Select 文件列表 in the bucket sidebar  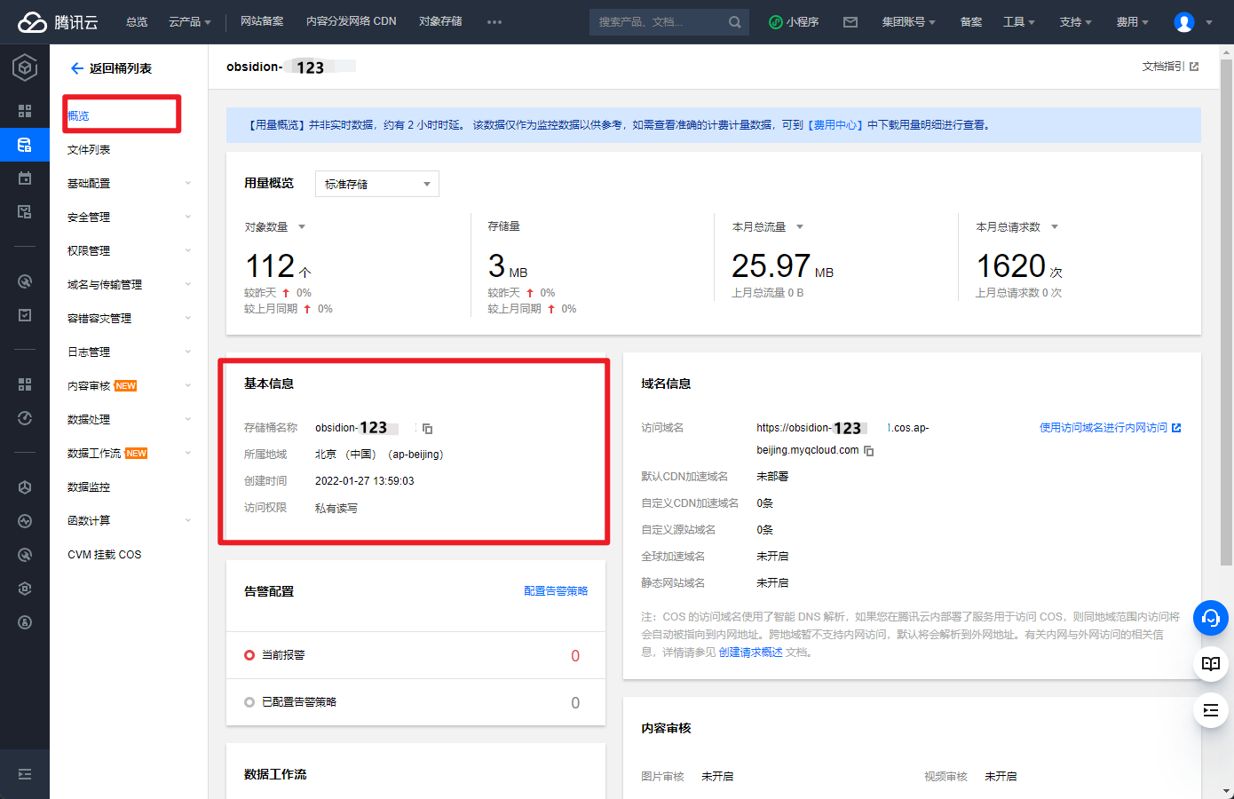click(x=89, y=150)
